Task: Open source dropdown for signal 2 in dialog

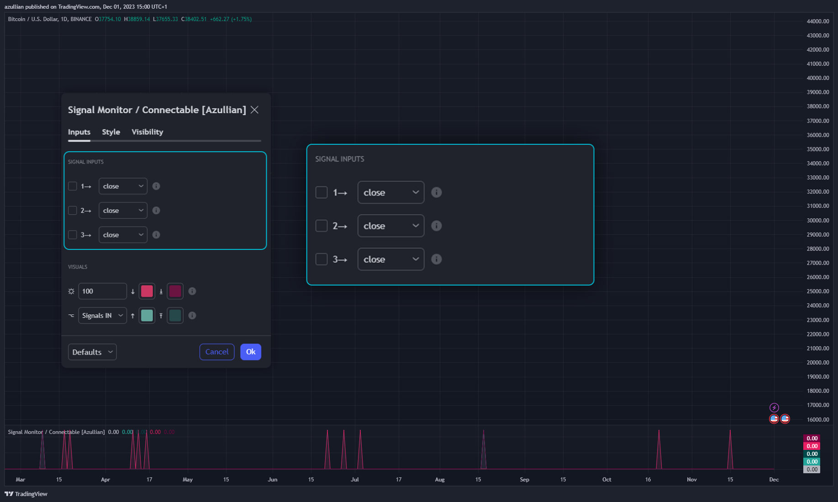Action: coord(123,210)
